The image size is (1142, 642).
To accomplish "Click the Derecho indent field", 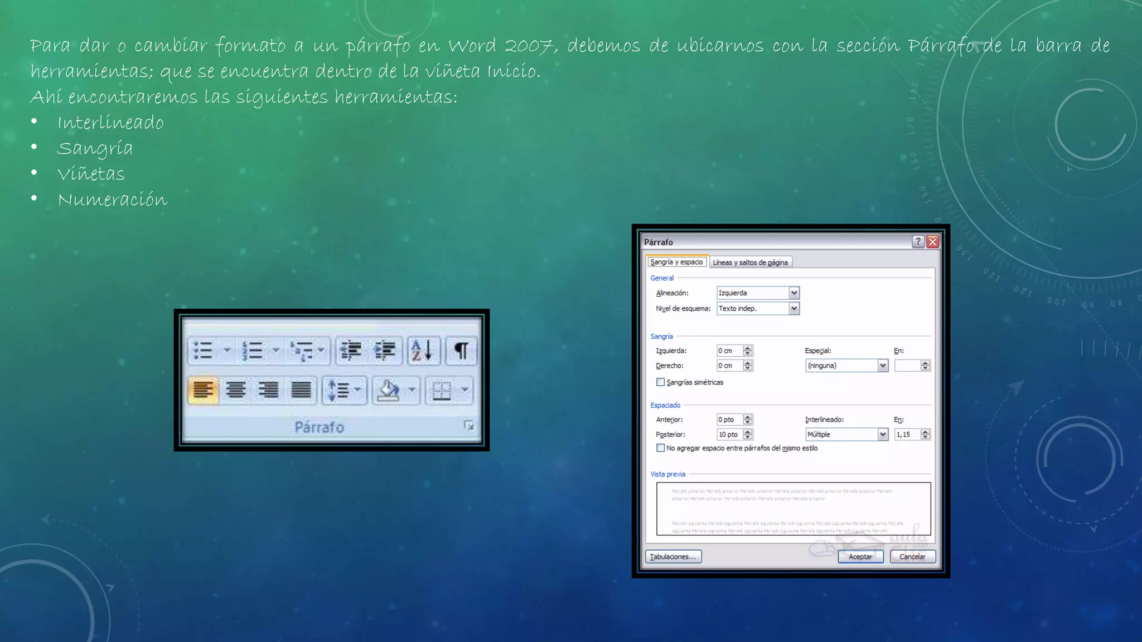I will click(730, 366).
